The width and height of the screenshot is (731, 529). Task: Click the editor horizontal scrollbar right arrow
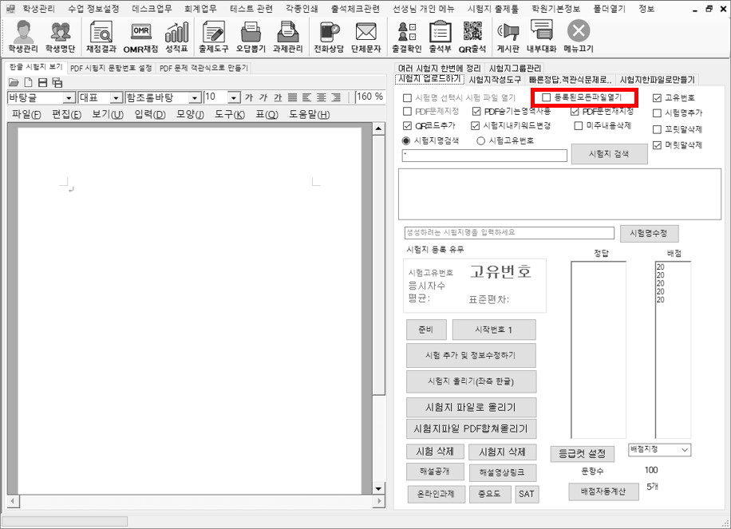click(x=380, y=501)
